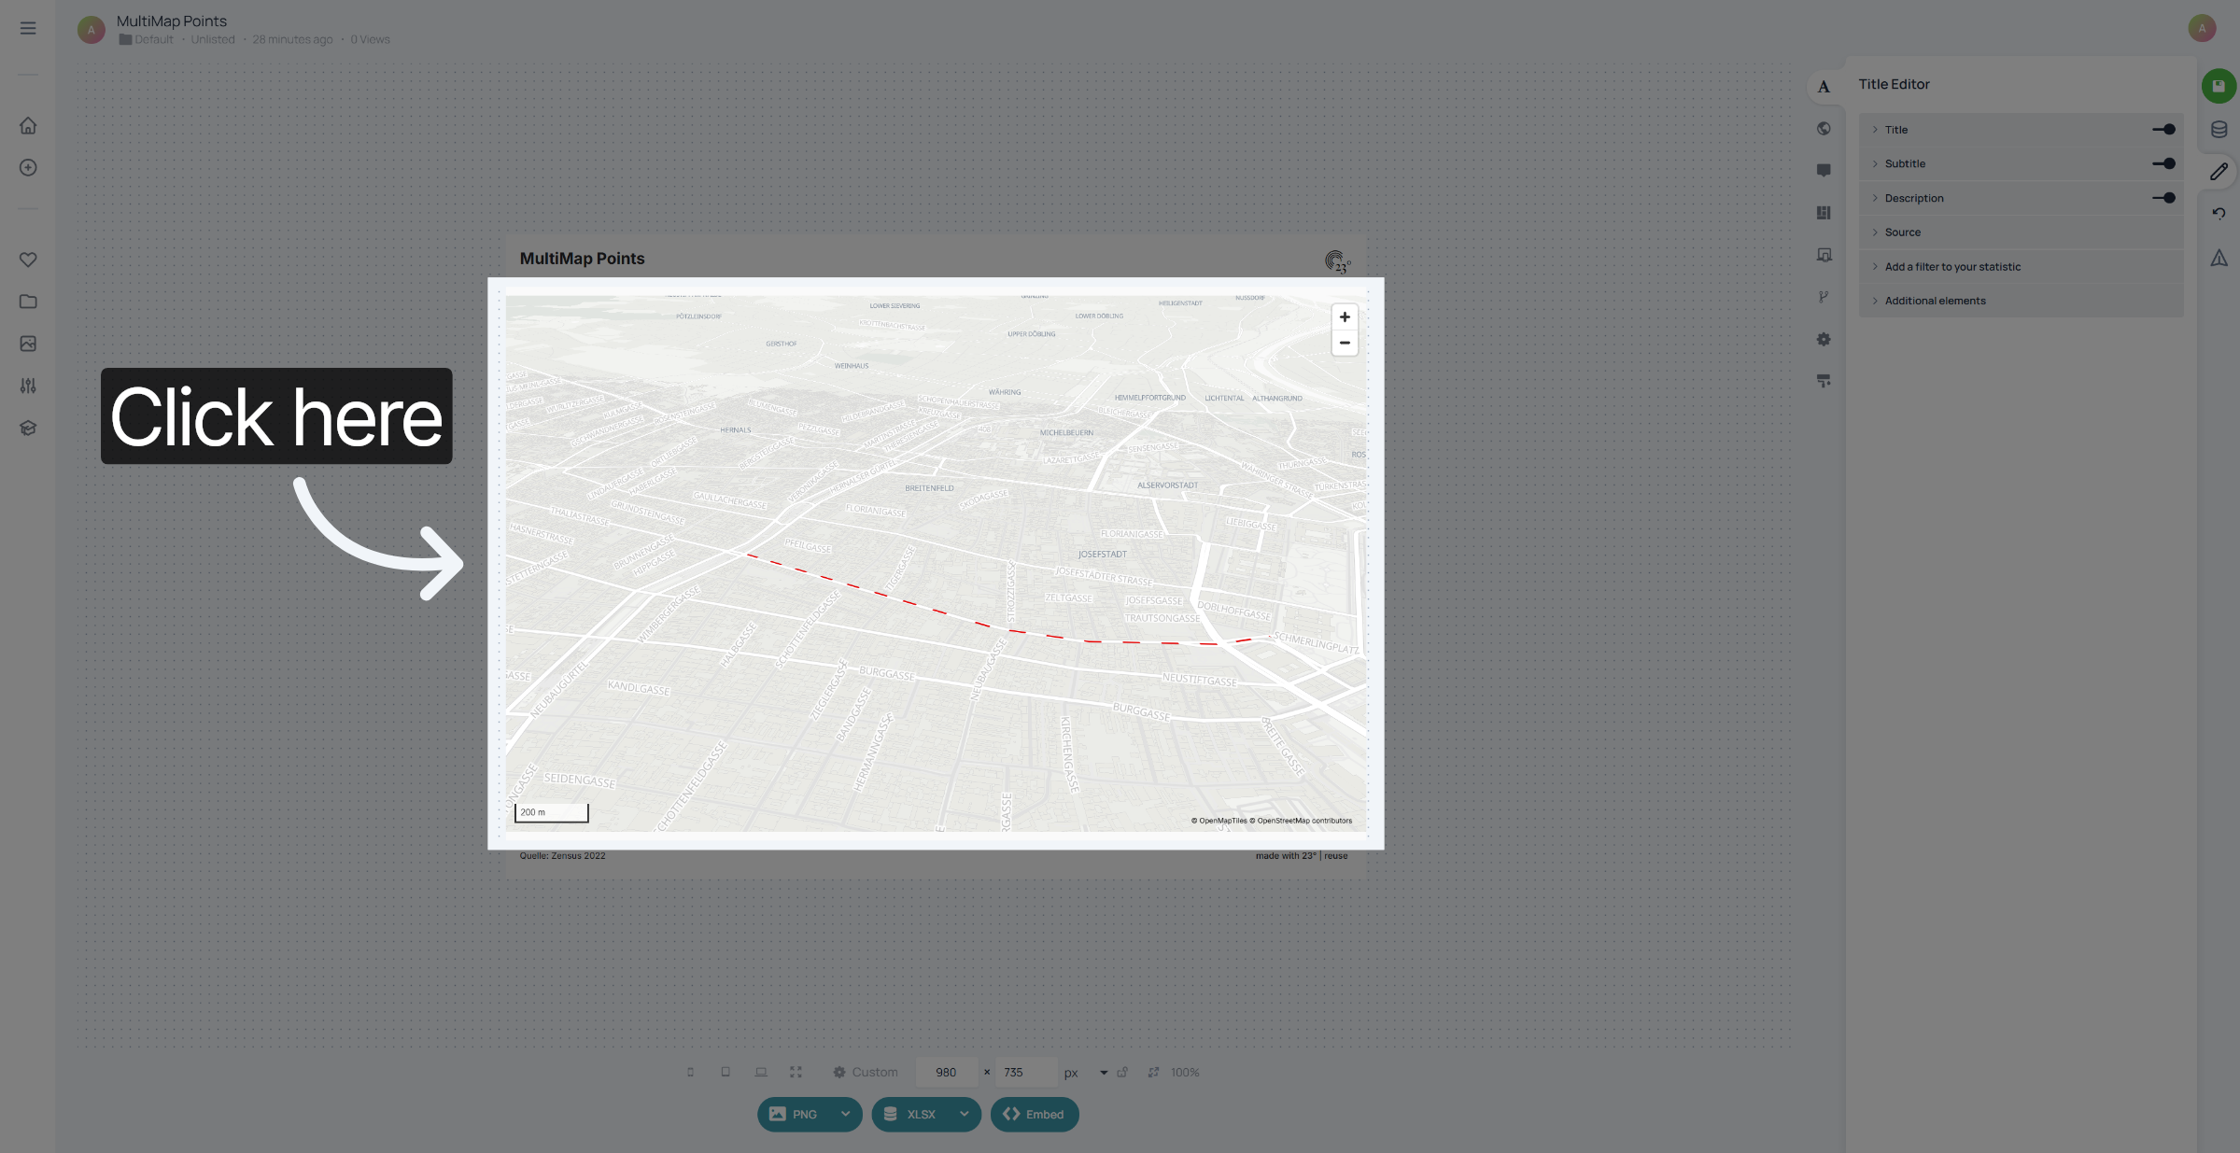
Task: Click the fit-to-screen zoom icon
Action: click(1154, 1073)
